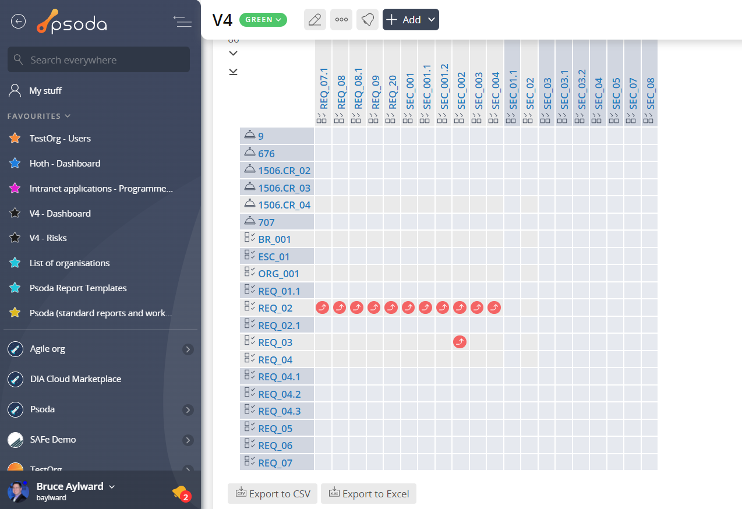Viewport: 742px width, 509px height.
Task: Click the trace icon under REQ_02 and SEC_001
Action: (x=408, y=307)
